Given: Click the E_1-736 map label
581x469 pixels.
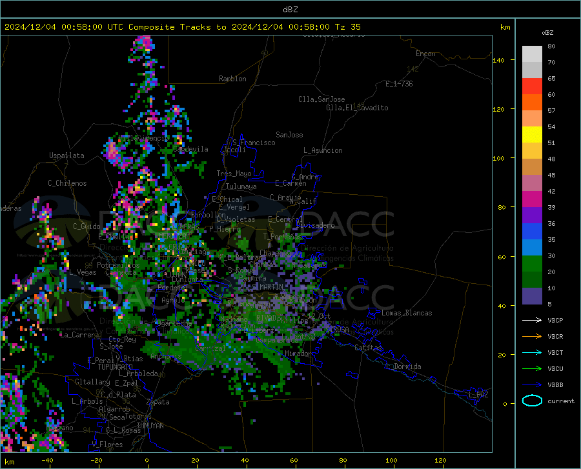Looking at the screenshot, I should pyautogui.click(x=399, y=84).
